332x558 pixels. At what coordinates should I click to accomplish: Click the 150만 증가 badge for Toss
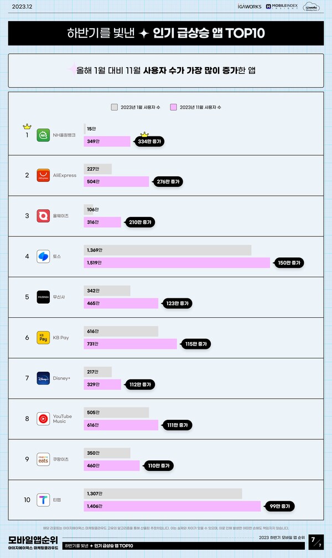[289, 263]
